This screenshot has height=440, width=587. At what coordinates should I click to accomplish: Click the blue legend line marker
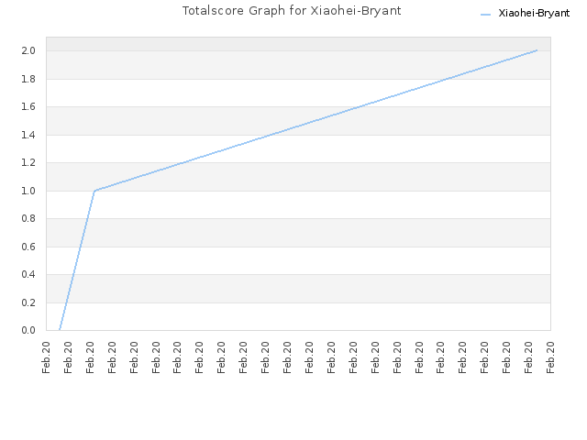[x=485, y=15]
